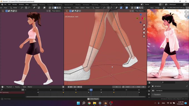Switch to the Modeling workspace tab

(42, 5)
